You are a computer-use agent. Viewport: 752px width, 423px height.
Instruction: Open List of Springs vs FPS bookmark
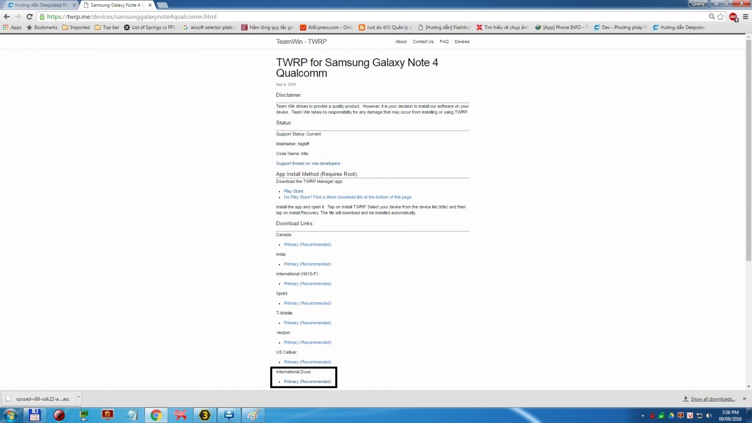click(x=149, y=27)
